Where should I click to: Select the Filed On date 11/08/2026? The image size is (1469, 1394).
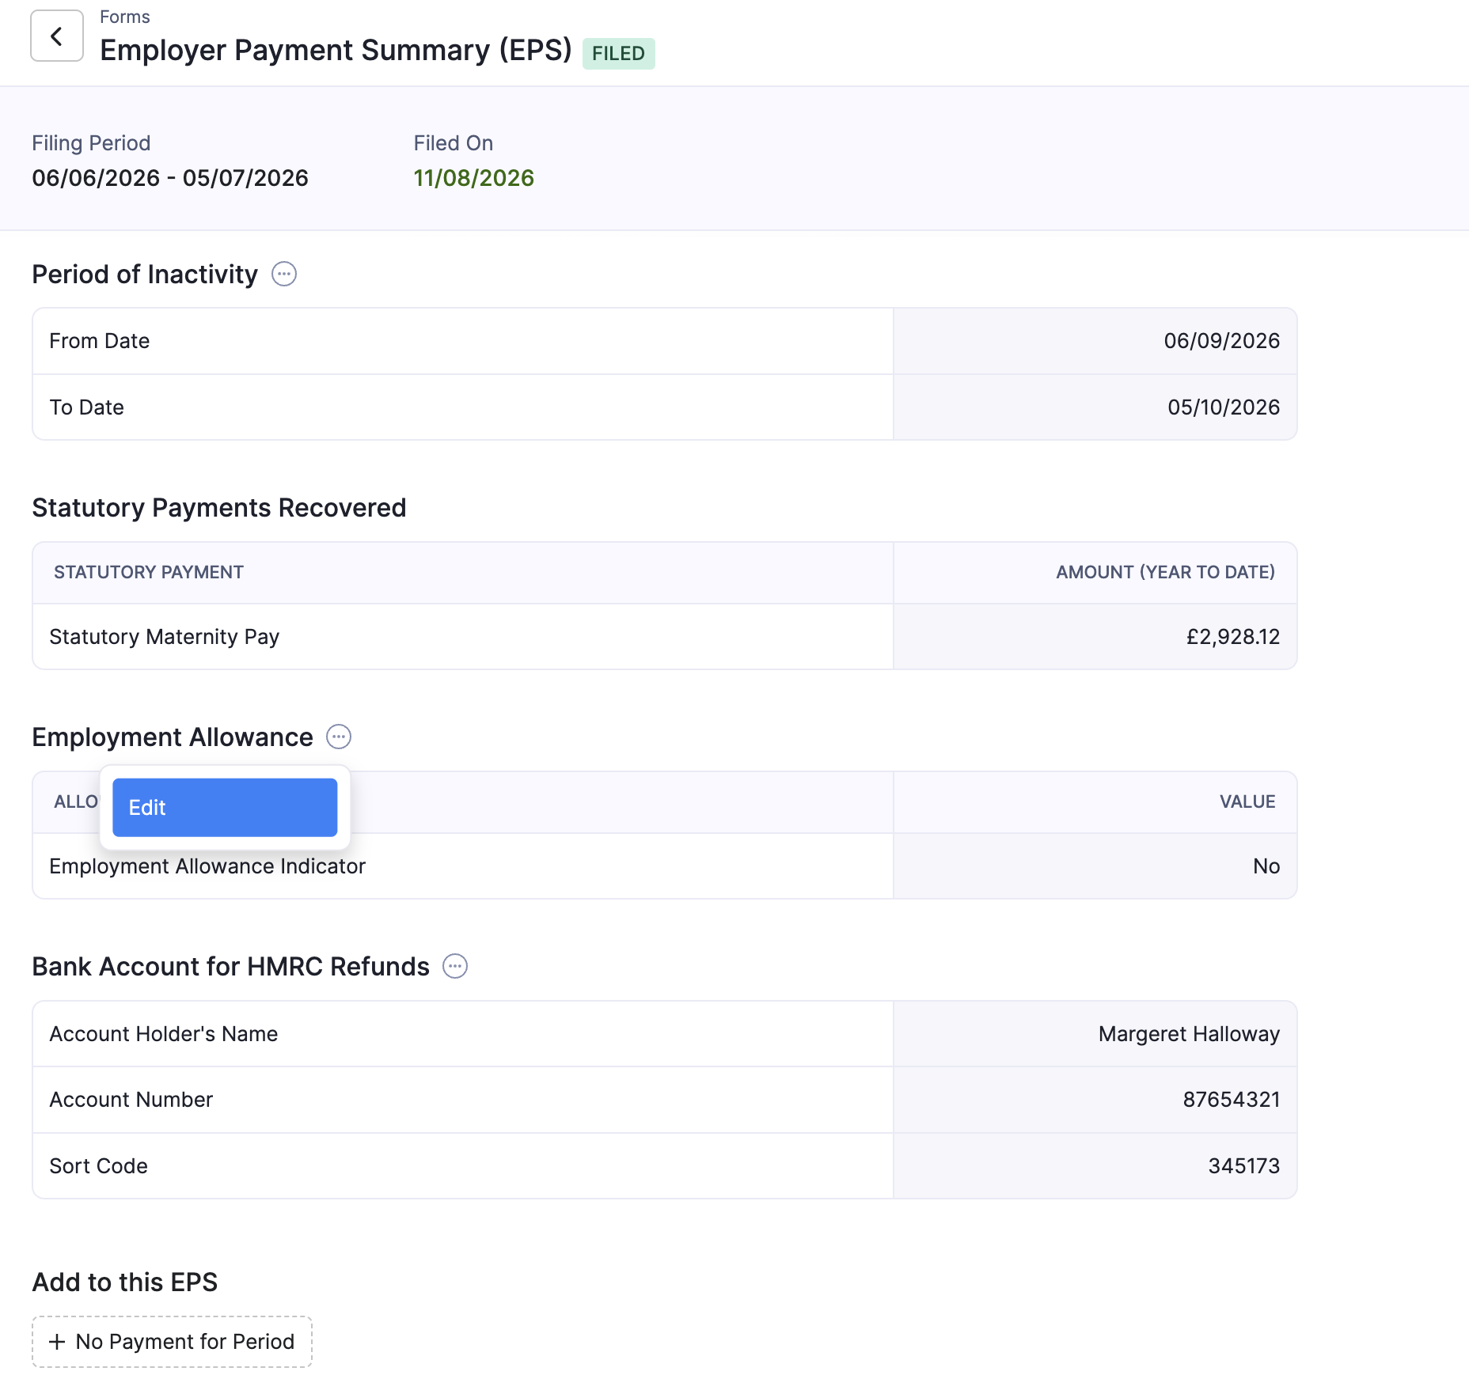474,178
